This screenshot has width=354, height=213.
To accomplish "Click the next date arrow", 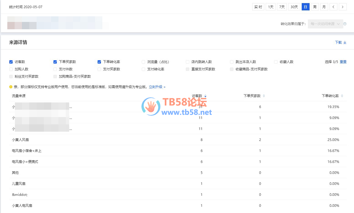I will [343, 7].
